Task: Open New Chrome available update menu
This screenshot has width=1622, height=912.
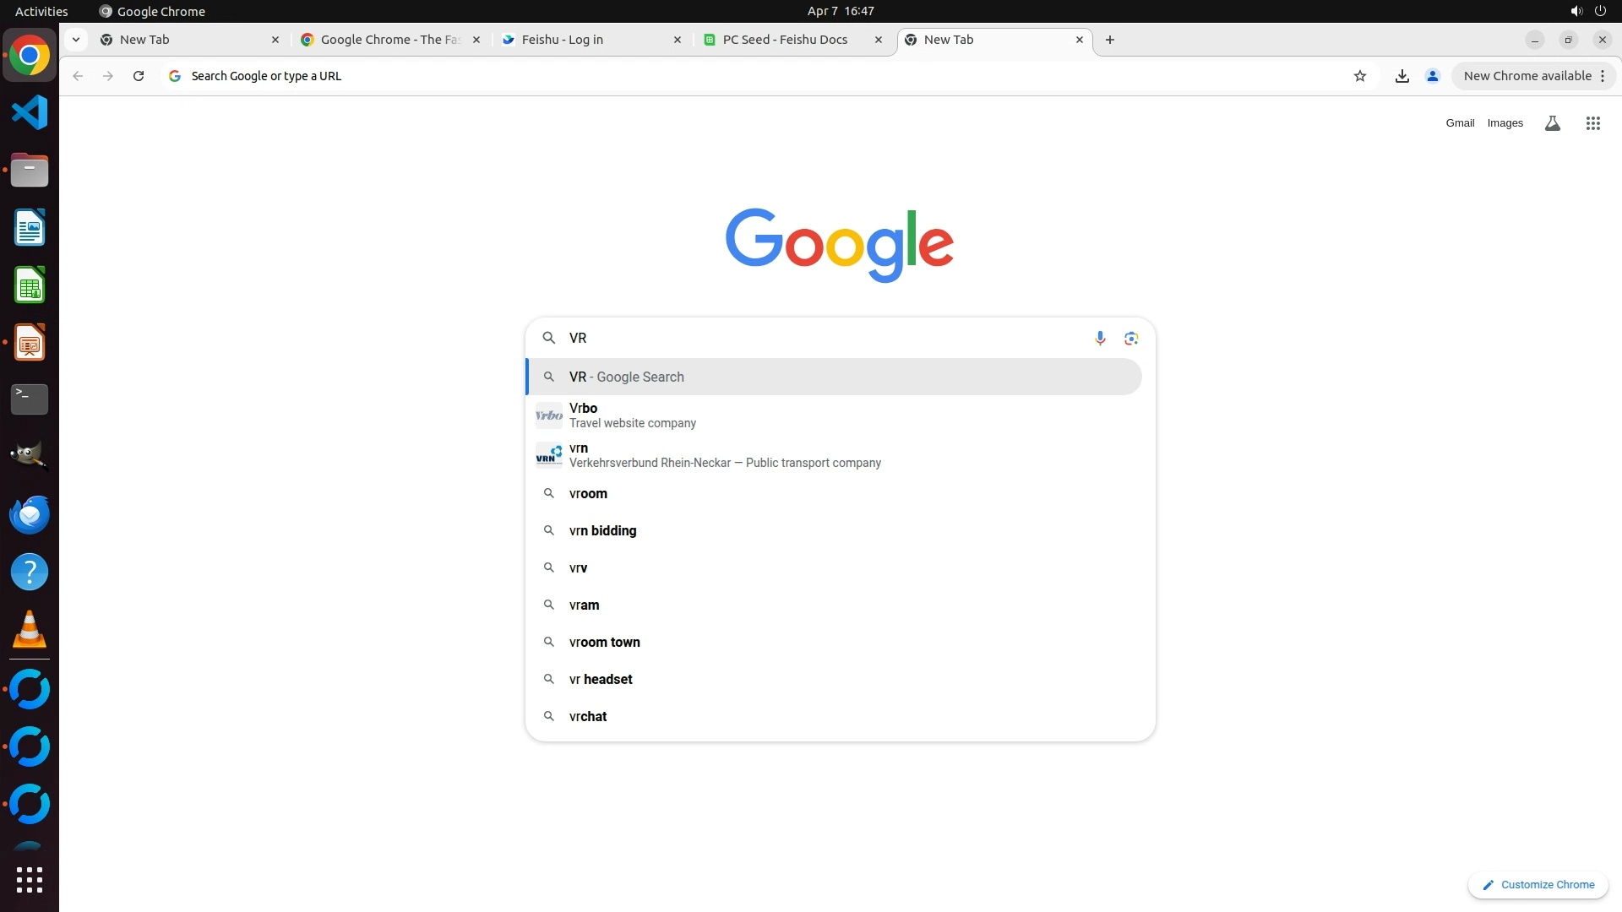Action: 1533,76
